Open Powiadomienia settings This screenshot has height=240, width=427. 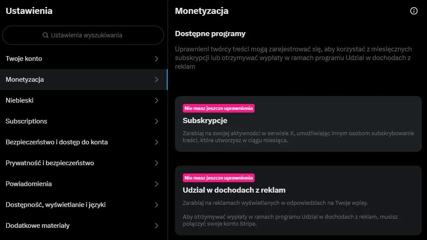(29, 184)
